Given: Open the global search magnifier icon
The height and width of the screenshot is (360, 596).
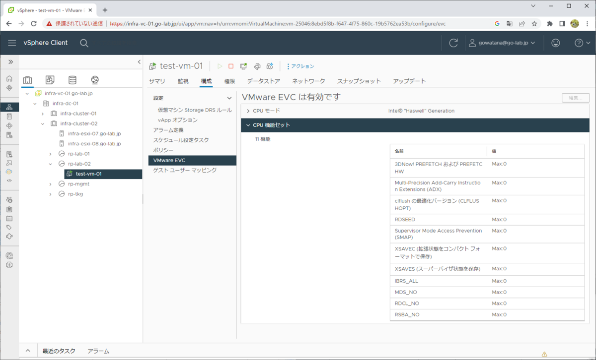Looking at the screenshot, I should tap(84, 43).
